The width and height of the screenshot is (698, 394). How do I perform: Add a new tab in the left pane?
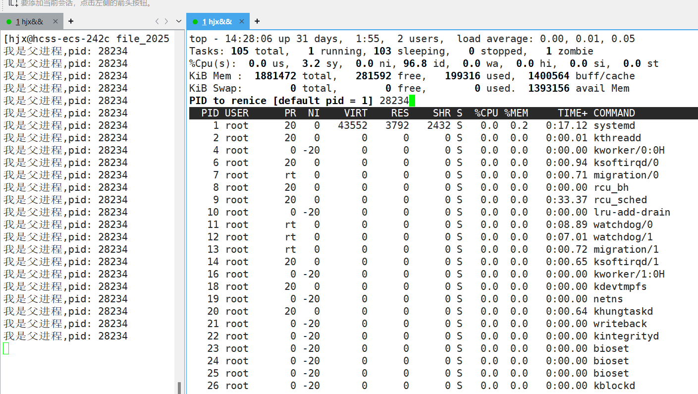point(71,21)
